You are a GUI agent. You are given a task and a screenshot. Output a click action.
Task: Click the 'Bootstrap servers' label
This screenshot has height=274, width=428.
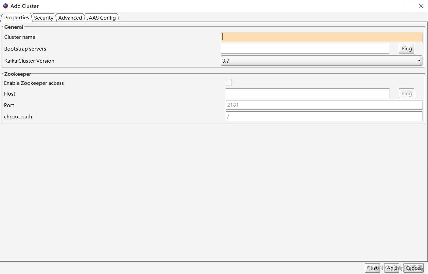(x=25, y=49)
